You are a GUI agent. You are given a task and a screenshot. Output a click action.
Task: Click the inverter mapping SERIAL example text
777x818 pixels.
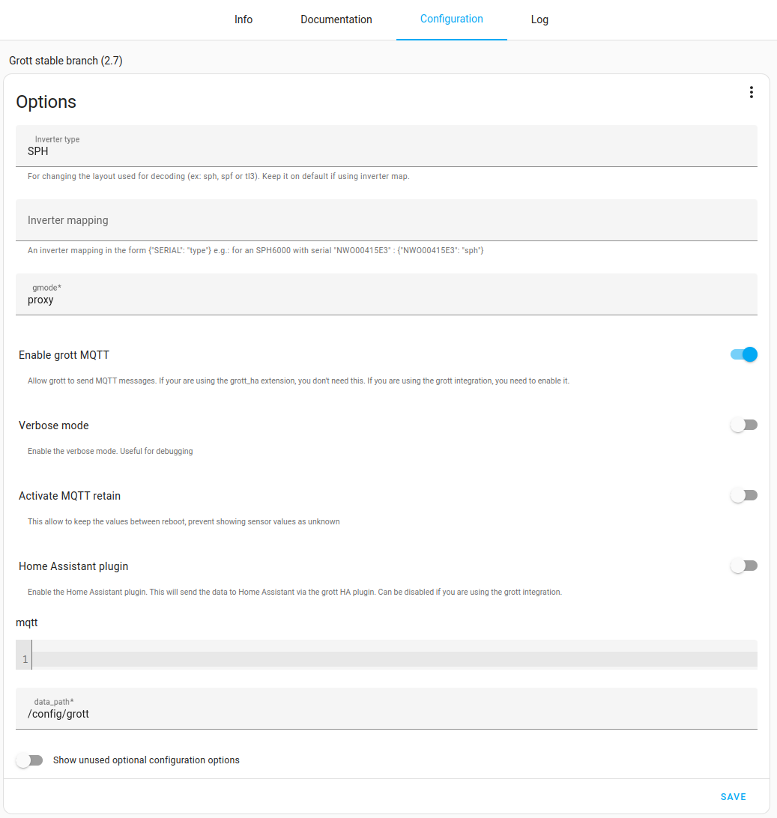[256, 250]
